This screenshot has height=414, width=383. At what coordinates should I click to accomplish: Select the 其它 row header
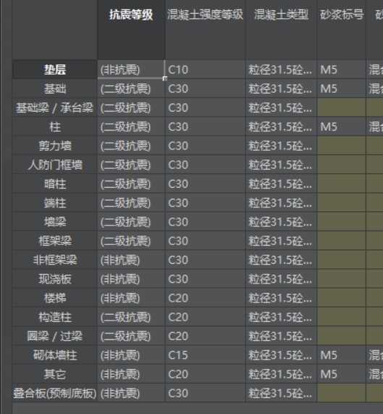coord(55,374)
